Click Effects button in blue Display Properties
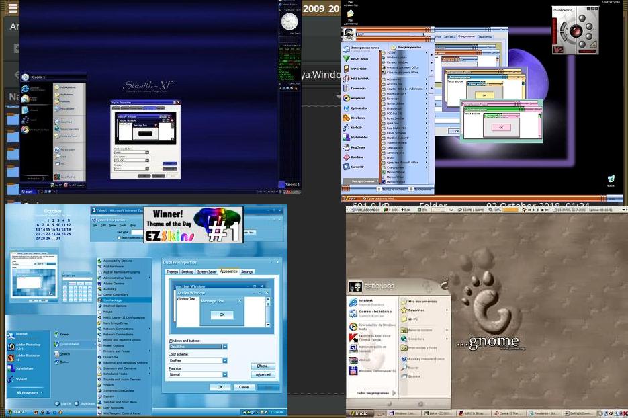The width and height of the screenshot is (628, 418). click(263, 366)
